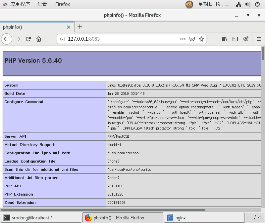Screen dimensions: 265x223
Task: Toggle the sidebar view icon
Action: (x=235, y=39)
